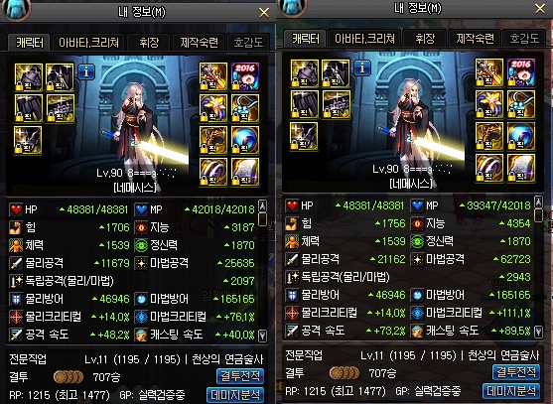The height and width of the screenshot is (404, 553).
Task: Switch to the 호감도 tab in right panel
Action: (524, 39)
